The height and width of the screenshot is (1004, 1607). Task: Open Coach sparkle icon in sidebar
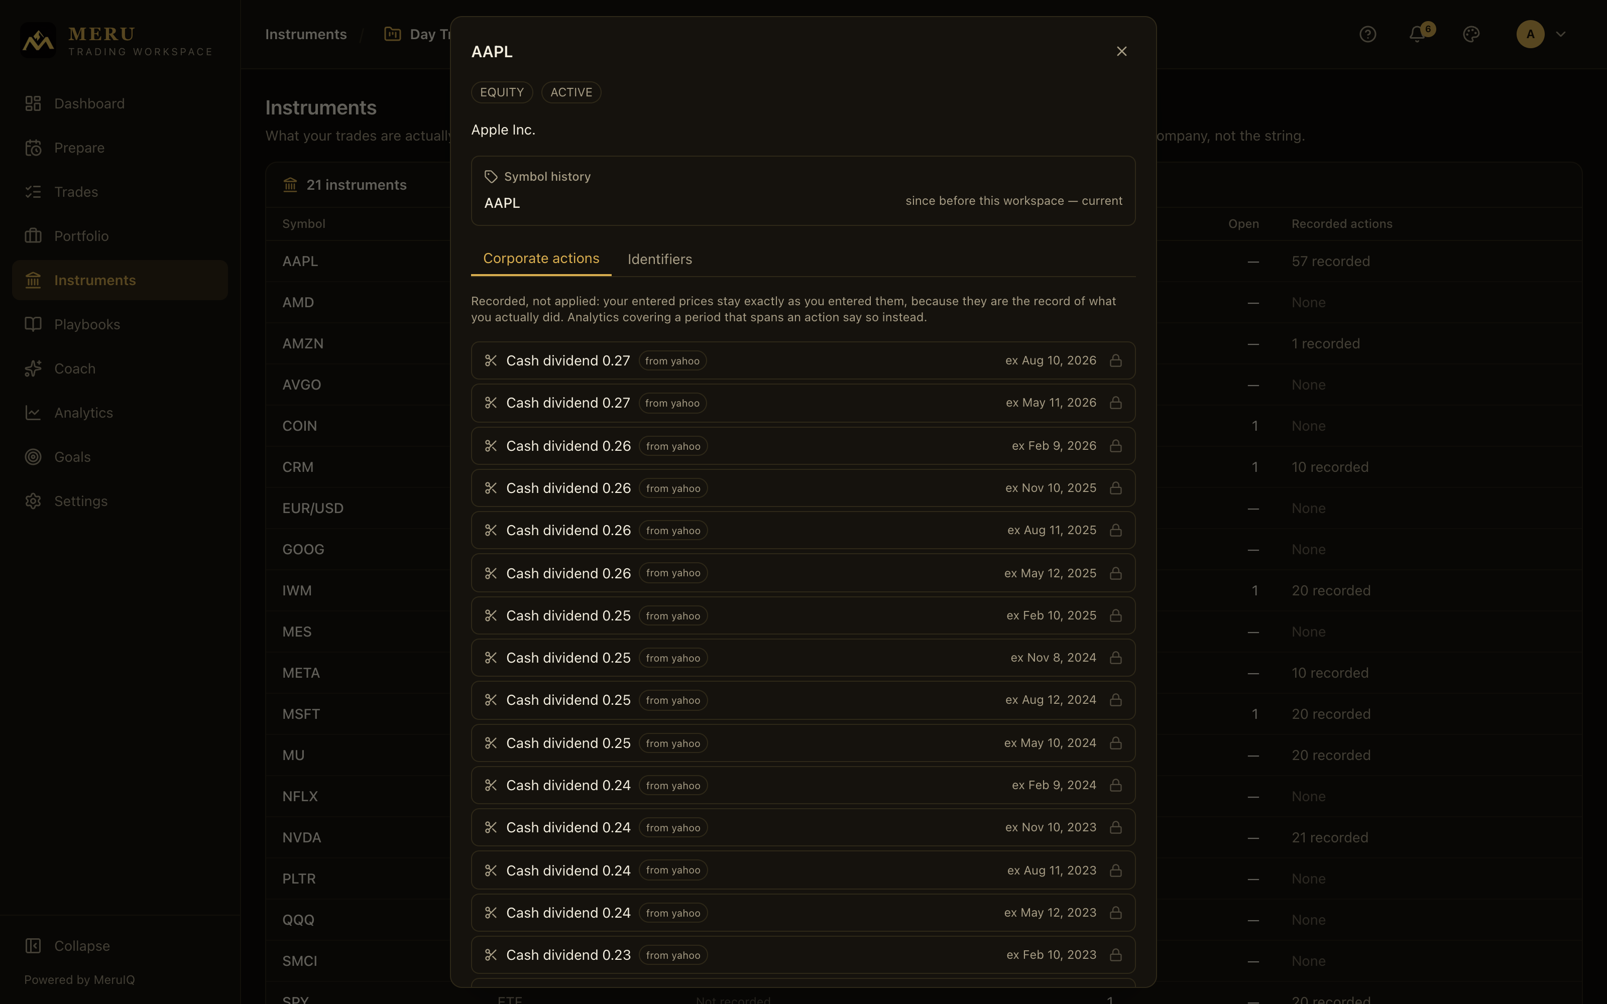[33, 368]
